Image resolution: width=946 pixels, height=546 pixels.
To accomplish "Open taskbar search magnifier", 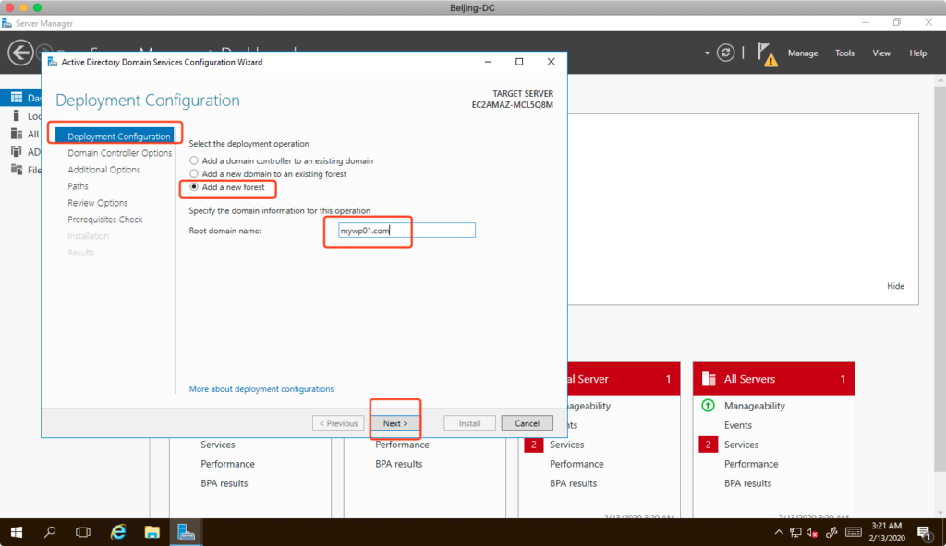I will click(51, 532).
